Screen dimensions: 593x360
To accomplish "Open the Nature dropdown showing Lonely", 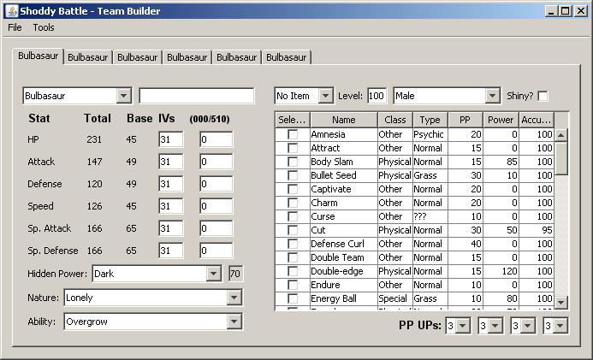I will click(x=153, y=298).
